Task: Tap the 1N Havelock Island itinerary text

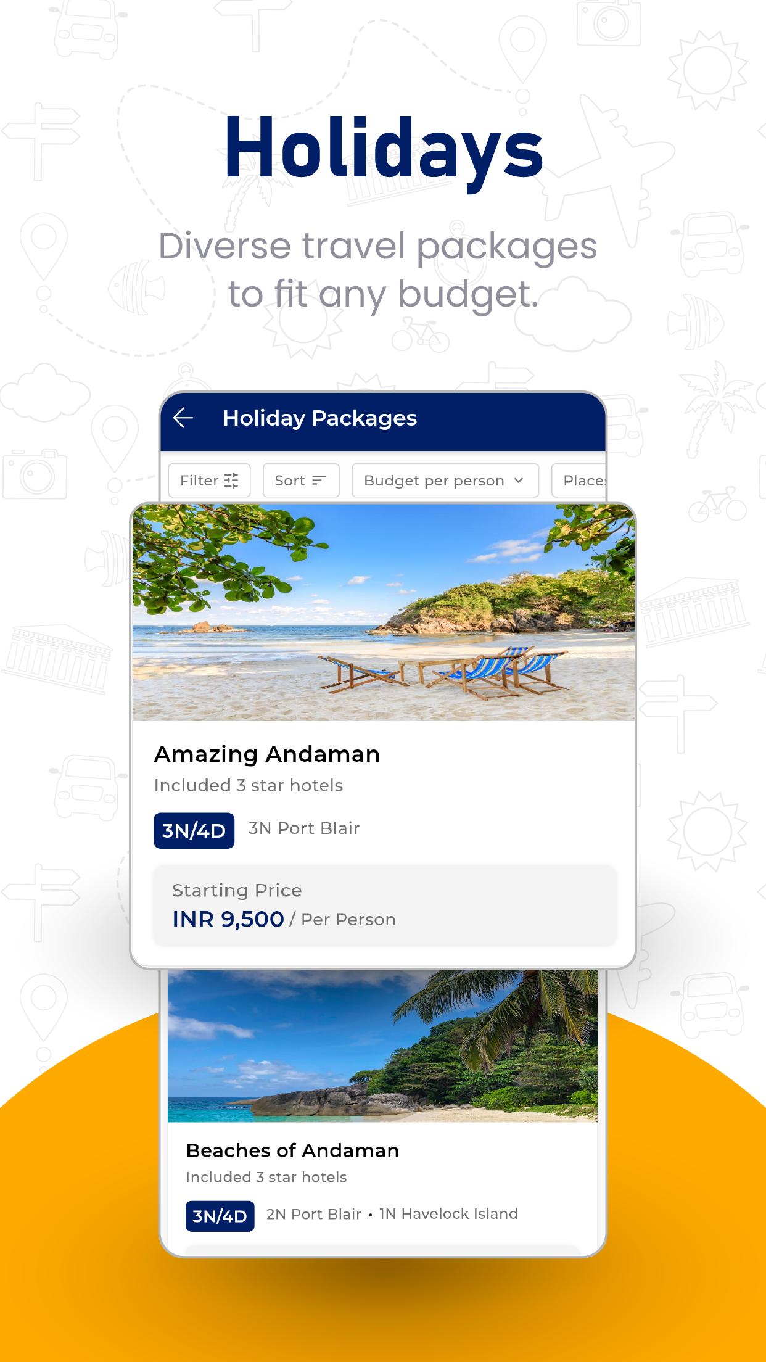Action: 448,1214
